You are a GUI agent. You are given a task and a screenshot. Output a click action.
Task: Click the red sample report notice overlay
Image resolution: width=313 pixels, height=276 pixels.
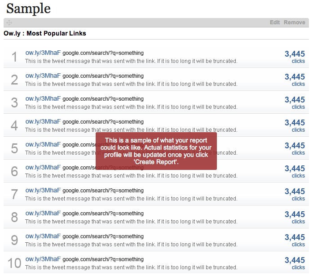pos(156,151)
